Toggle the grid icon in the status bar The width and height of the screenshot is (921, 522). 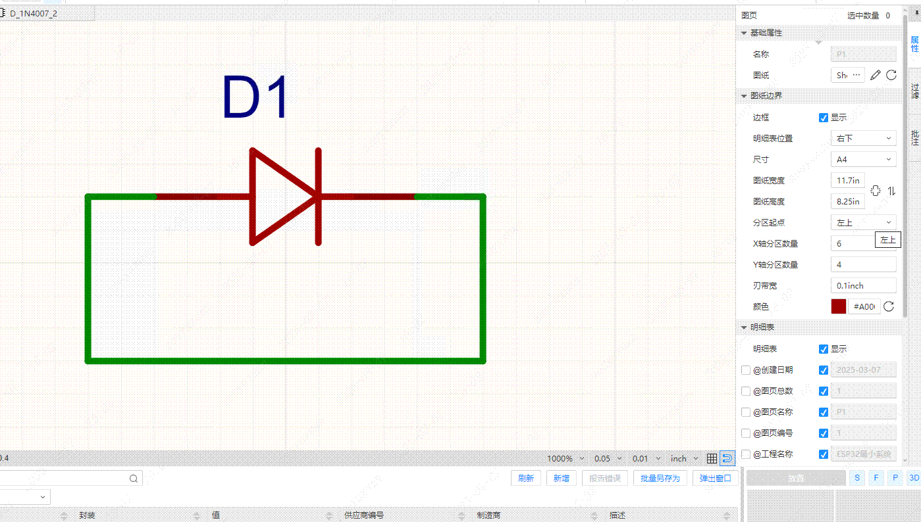(712, 458)
